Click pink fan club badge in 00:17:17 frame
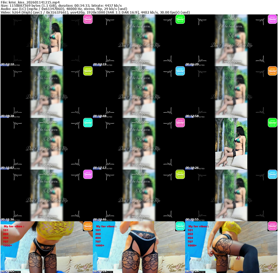Screen dimensions: 278x273 point(180,123)
